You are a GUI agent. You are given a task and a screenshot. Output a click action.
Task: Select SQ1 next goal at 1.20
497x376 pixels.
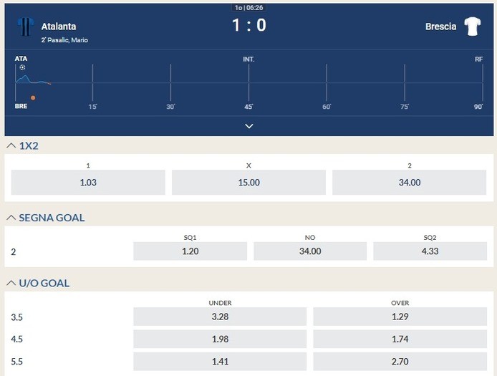click(190, 251)
